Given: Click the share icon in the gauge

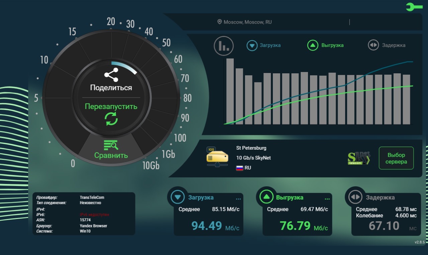Looking at the screenshot, I should [x=111, y=75].
